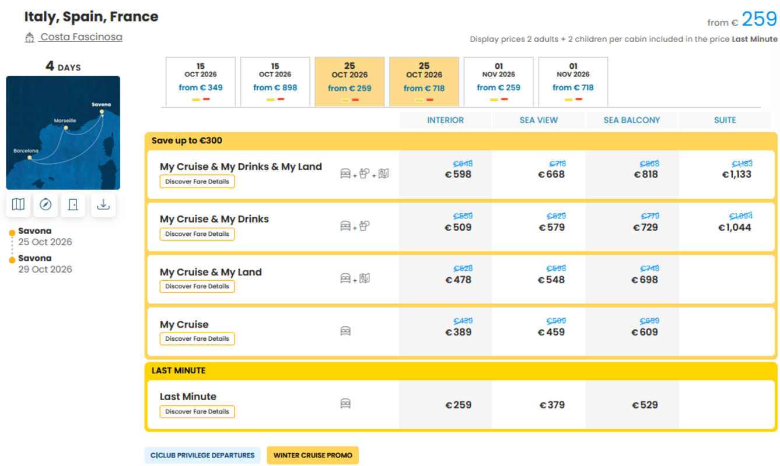This screenshot has width=780, height=466.
Task: Discover Fare Details for Last Minute
Action: pyautogui.click(x=197, y=411)
